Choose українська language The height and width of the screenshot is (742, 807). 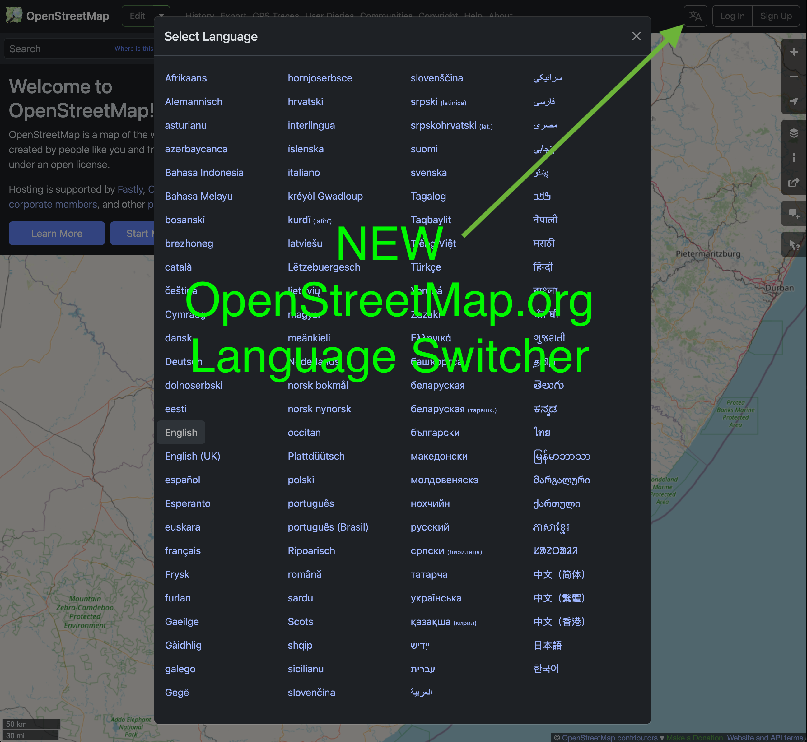(x=436, y=598)
